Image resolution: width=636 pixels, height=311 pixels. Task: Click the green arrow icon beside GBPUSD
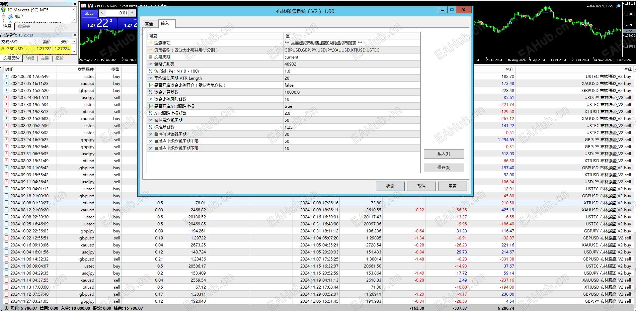coord(3,49)
